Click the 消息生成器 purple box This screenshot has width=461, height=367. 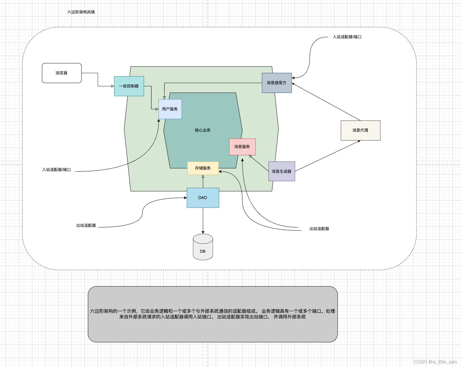click(x=282, y=171)
